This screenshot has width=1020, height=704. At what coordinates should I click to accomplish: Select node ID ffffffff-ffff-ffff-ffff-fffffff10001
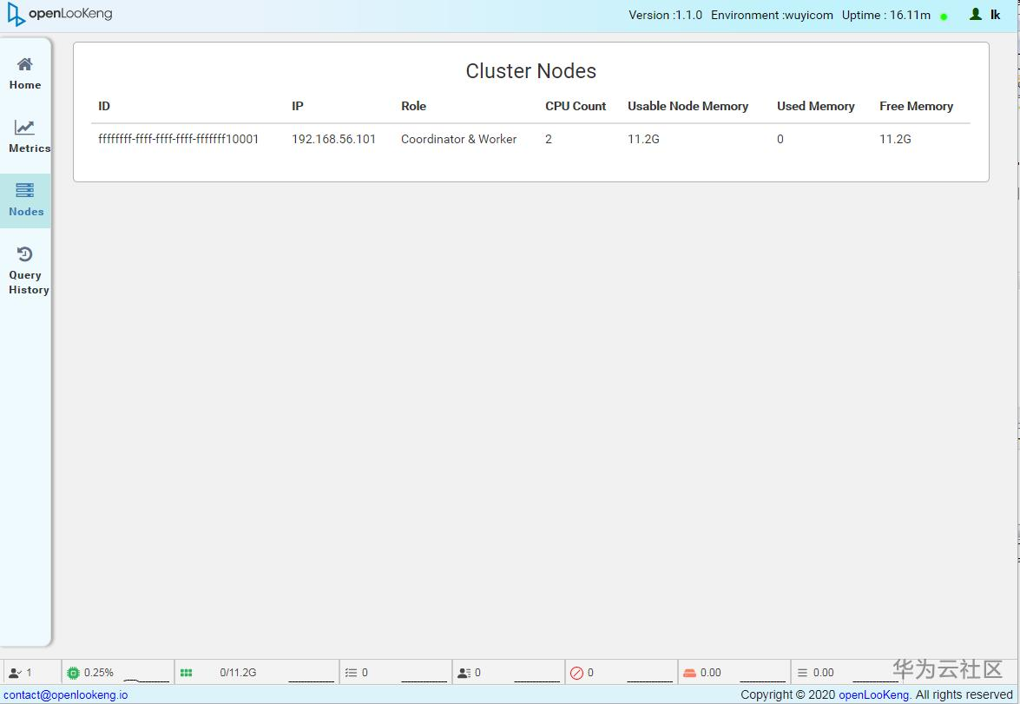coord(178,139)
